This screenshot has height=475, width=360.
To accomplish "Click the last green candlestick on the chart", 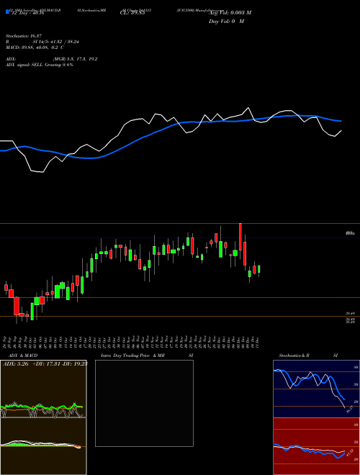I will click(x=258, y=269).
